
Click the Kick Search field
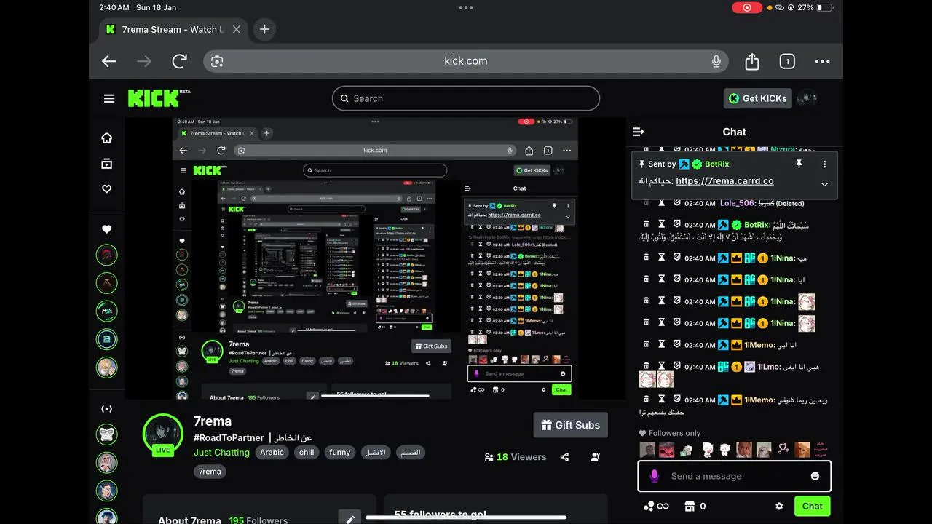tap(466, 98)
